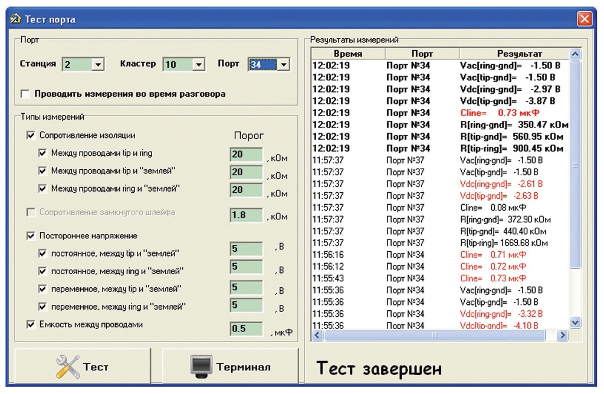Toggle Между проводами tip и "землей" checkbox
The image size is (604, 394).
pos(42,170)
